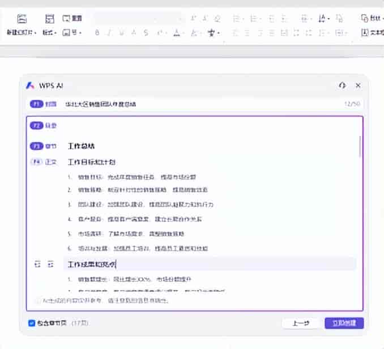Align text to the left
Image resolution: width=384 pixels, height=349 pixels.
235,32
